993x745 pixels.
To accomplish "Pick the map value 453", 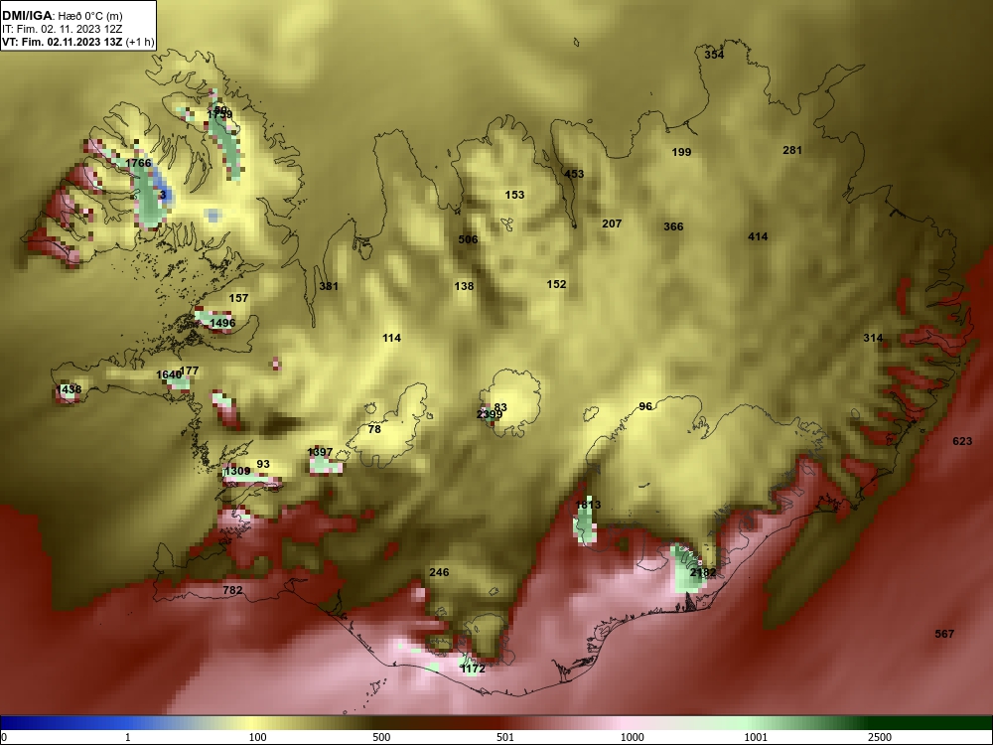I will click(x=574, y=174).
